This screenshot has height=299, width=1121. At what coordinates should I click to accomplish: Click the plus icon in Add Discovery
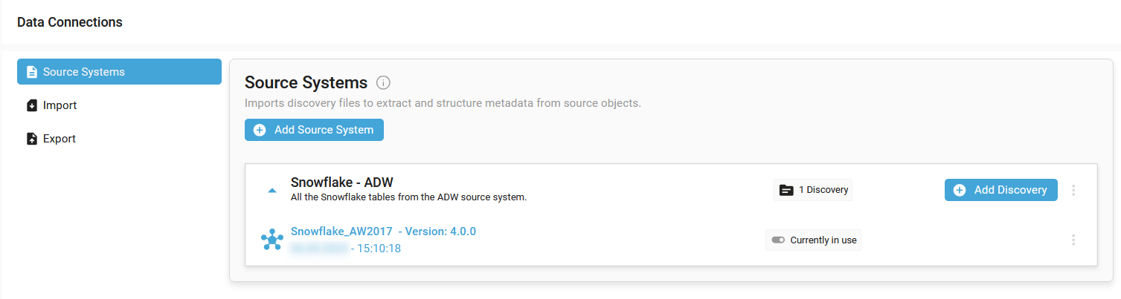click(960, 190)
